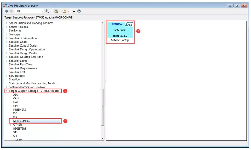This screenshot has width=251, height=150.
Task: Collapse Target Support Package - STM32 Adapter
Action: 7,91
